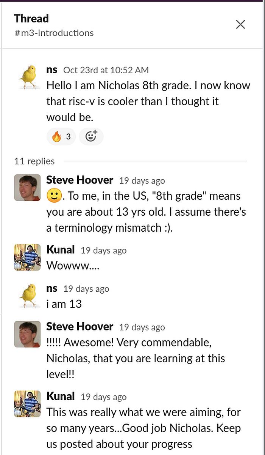Close the Thread panel
This screenshot has width=265, height=455.
(x=240, y=25)
